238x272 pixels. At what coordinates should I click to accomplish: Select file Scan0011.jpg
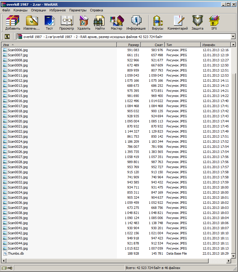[x=18, y=75]
